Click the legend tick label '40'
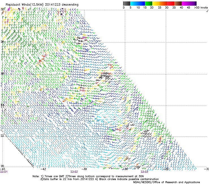 [181, 8]
